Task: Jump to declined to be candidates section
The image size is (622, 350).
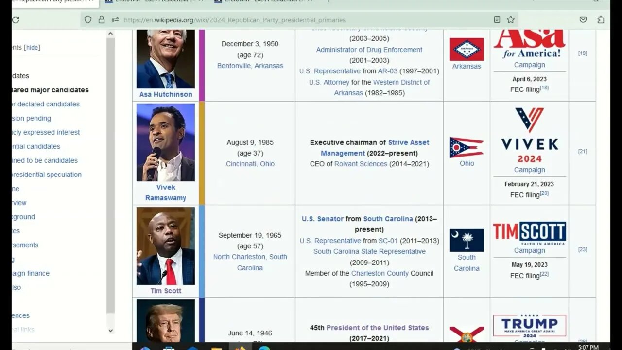Action: 45,160
